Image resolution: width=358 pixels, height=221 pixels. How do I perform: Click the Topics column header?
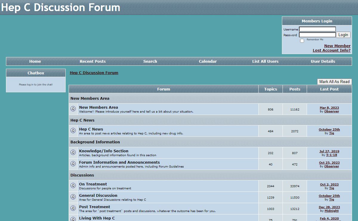pyautogui.click(x=271, y=89)
